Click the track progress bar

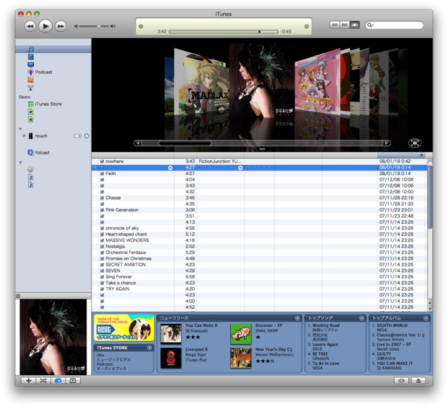[x=223, y=32]
